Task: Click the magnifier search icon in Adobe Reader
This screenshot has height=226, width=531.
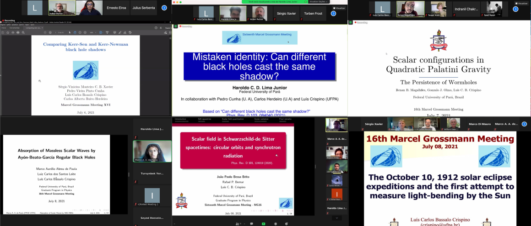Action: point(23,32)
